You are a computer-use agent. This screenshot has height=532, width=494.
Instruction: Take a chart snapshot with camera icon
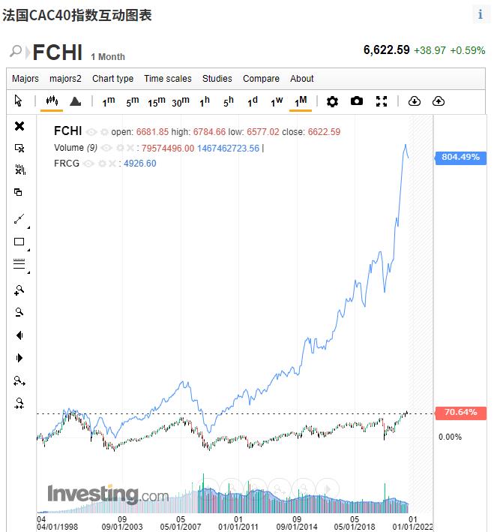click(x=357, y=101)
